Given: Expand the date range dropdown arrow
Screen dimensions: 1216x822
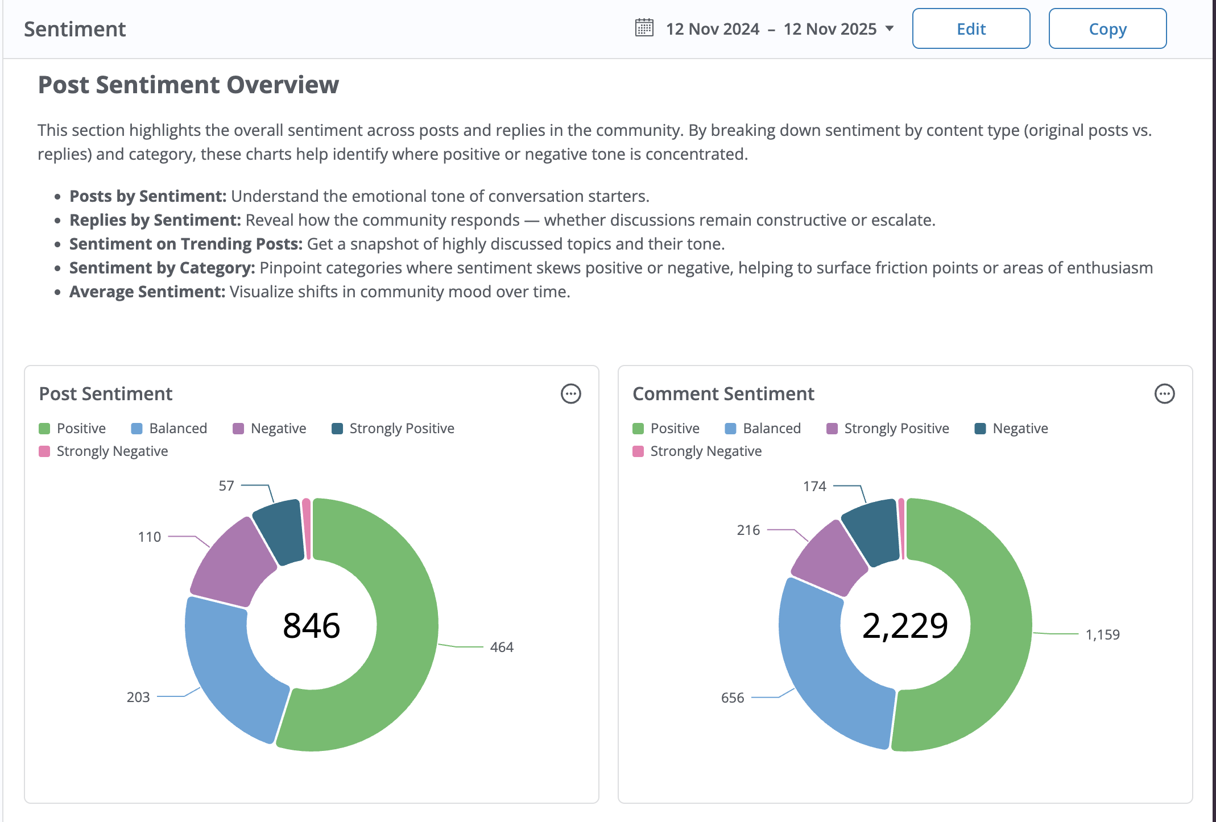Looking at the screenshot, I should (x=890, y=28).
